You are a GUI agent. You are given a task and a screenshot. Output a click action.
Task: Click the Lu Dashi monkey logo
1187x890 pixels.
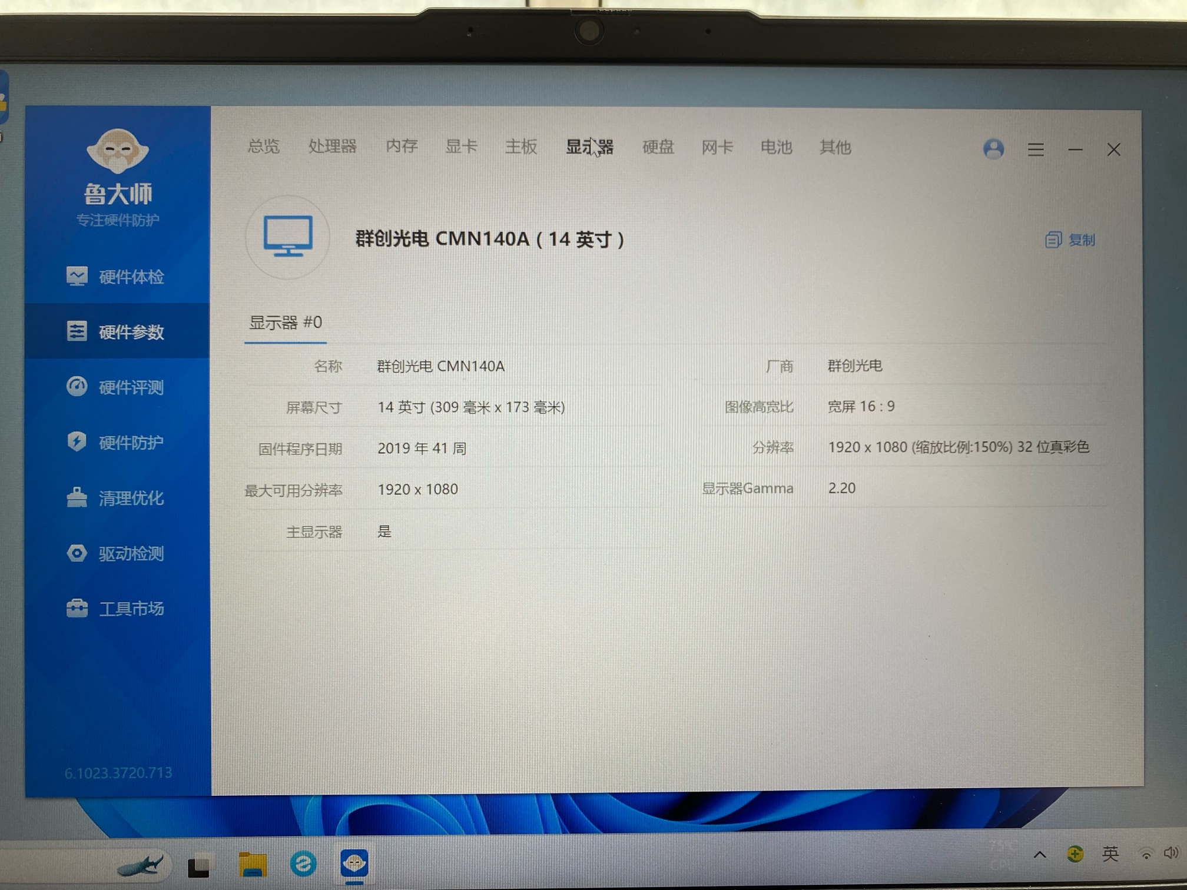(118, 150)
